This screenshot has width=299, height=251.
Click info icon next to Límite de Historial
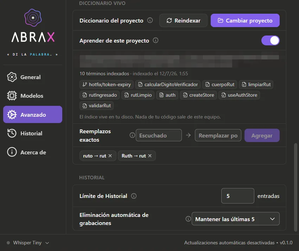tap(134, 196)
